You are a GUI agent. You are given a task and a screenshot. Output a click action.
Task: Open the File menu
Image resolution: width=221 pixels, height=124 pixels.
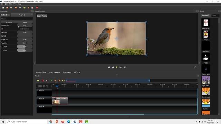(x=2, y=4)
